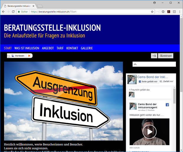The height and width of the screenshot is (152, 183).
Task: Bookmark this page with the star icon
Action: (152, 12)
